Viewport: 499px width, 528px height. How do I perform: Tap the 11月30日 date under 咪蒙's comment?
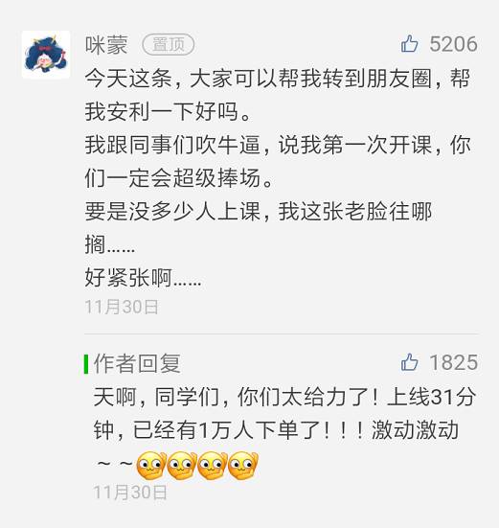point(122,307)
